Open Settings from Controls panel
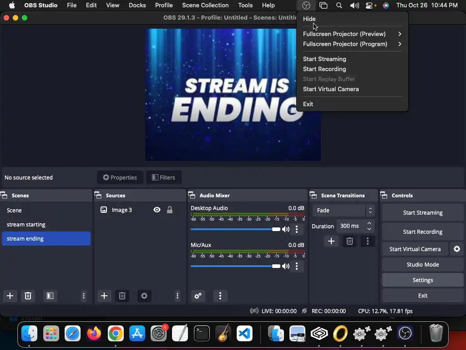 point(423,280)
